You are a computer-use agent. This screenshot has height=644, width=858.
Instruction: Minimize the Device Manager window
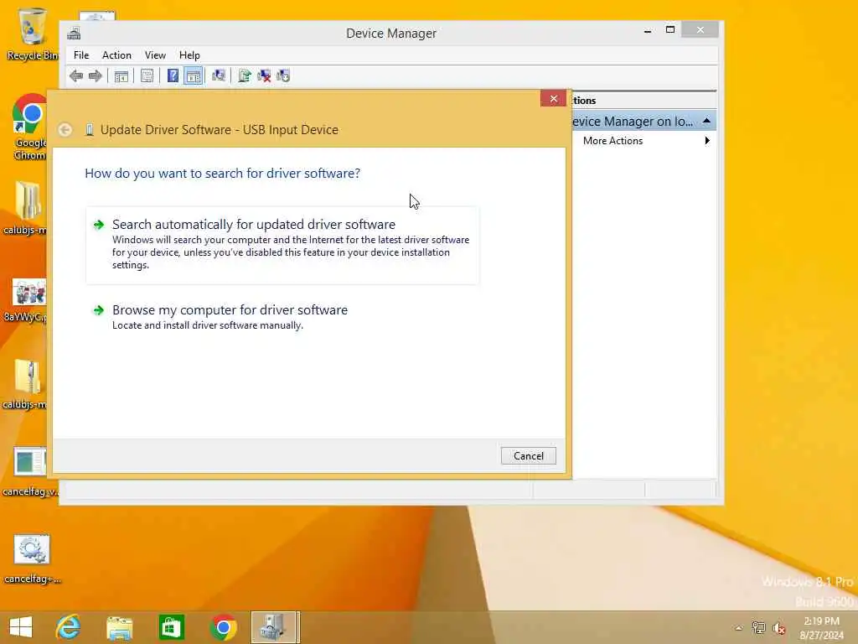click(648, 30)
